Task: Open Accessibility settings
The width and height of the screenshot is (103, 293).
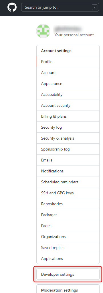Action: point(68,95)
